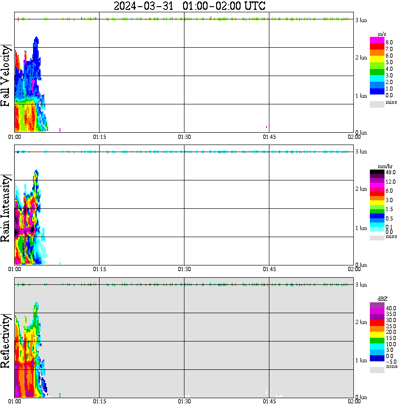Click the 1 km height label of Rain Intensity

tap(361, 228)
